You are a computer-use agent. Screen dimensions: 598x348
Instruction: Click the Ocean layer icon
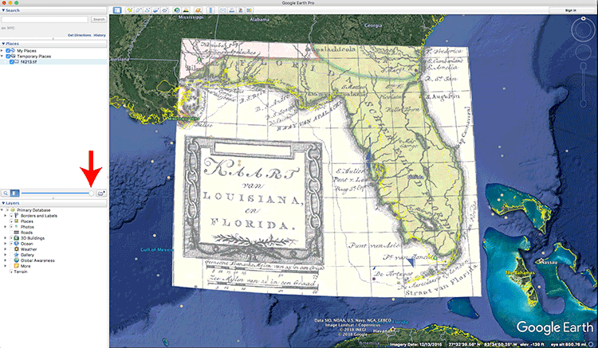(17, 244)
